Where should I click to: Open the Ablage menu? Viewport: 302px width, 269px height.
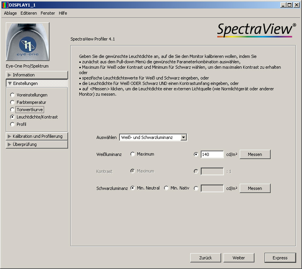point(10,13)
